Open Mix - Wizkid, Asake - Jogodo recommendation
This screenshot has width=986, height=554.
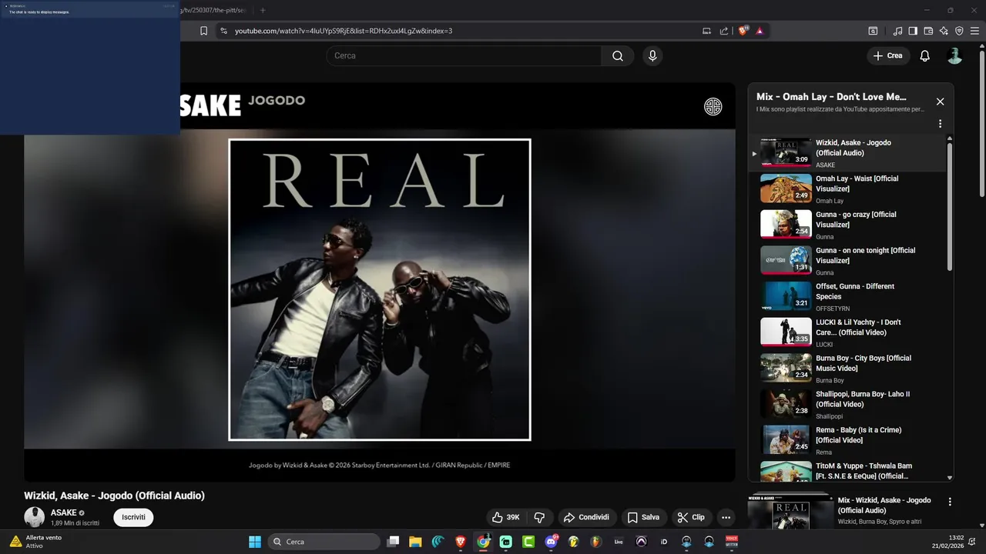[x=884, y=505]
